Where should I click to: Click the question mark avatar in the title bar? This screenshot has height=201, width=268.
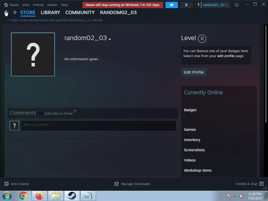[x=198, y=5]
